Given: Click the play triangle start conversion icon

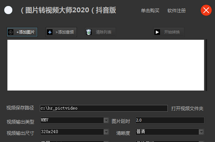Looking at the screenshot, I should click(x=157, y=32).
